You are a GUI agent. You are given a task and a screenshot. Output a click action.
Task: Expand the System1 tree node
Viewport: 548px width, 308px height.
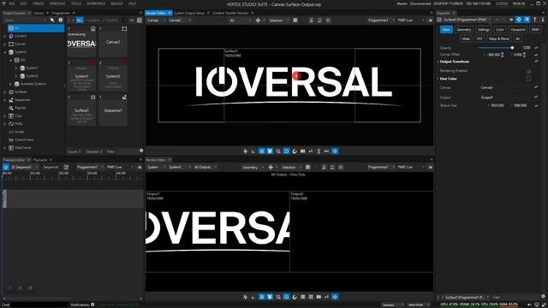[16, 68]
